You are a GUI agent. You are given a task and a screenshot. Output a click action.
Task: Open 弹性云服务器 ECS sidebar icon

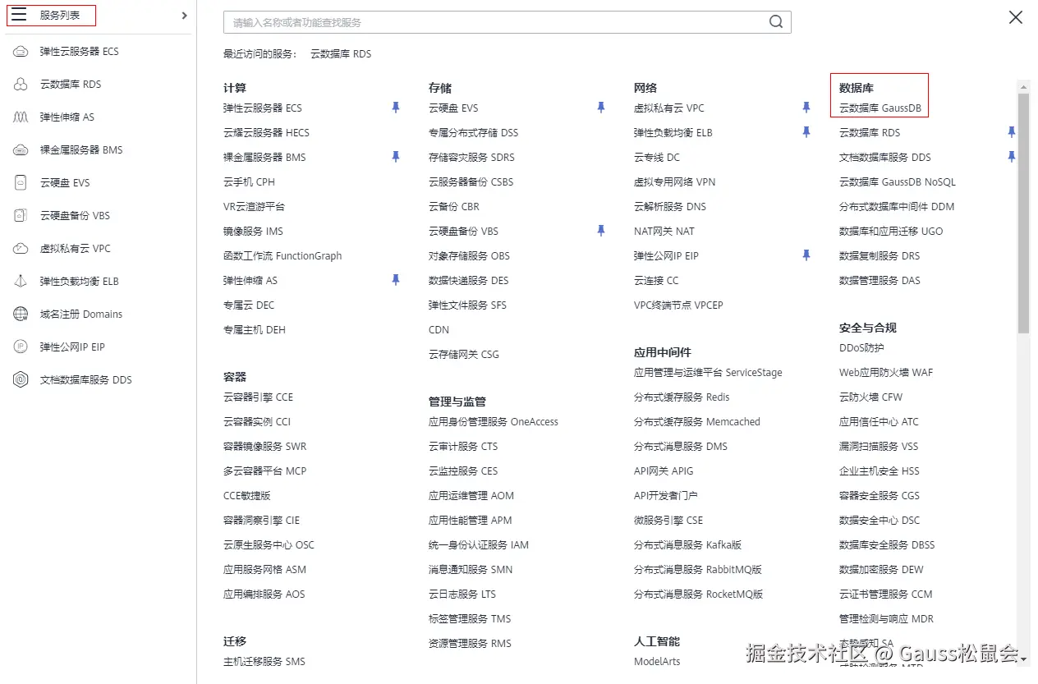pyautogui.click(x=21, y=51)
